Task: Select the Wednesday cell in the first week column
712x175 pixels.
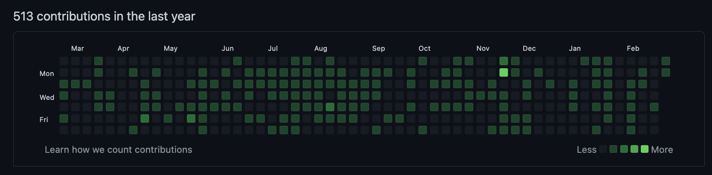Action: (63, 95)
